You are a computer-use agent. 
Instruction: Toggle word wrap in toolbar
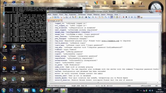[106, 17]
